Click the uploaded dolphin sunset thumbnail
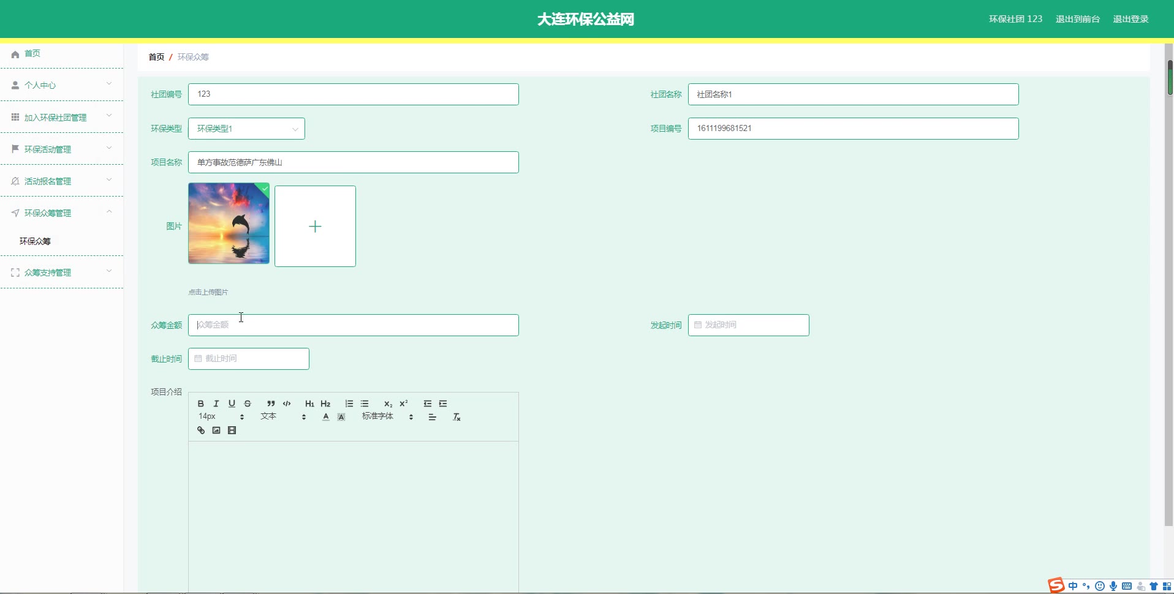 click(x=229, y=224)
